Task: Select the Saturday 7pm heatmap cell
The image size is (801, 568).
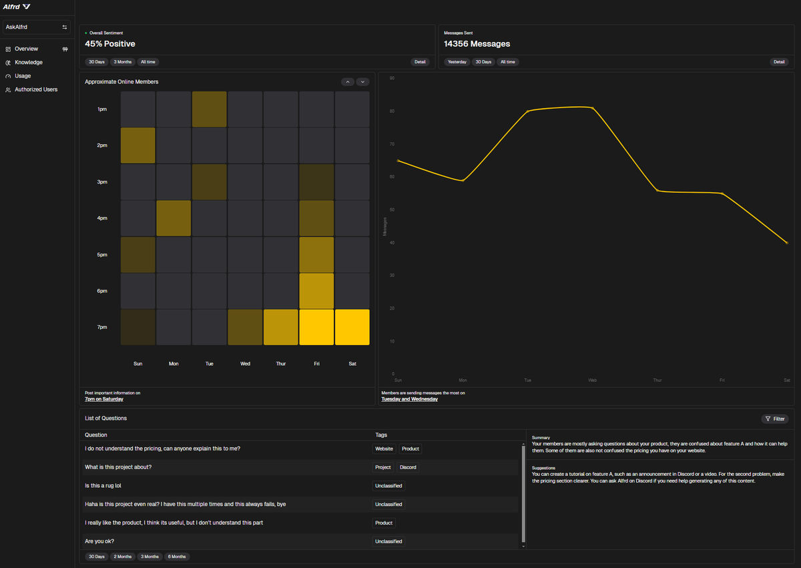Action: coord(352,327)
